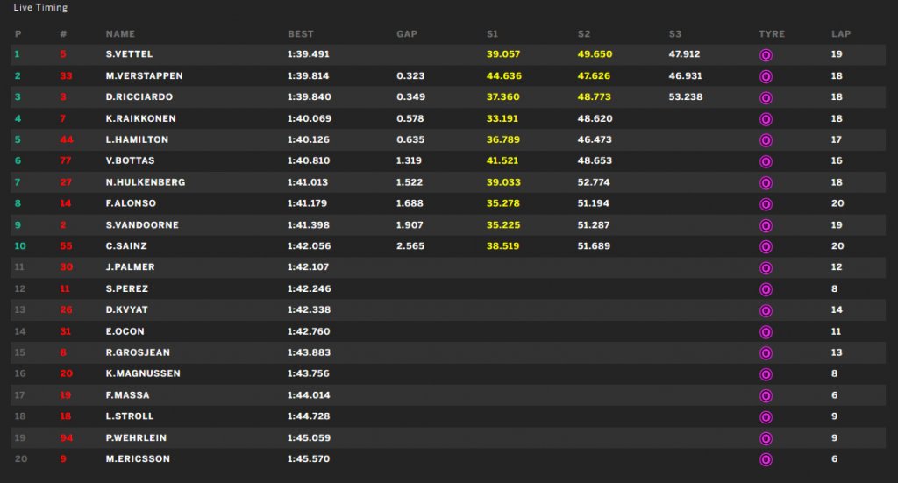Click the tyre icon next to M.Verstappen
This screenshot has height=483, width=898.
[766, 76]
